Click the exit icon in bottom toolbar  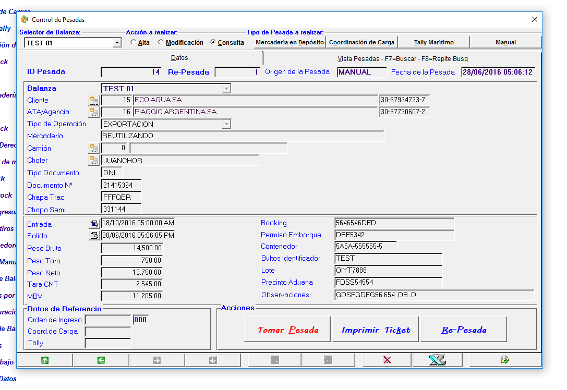tap(504, 360)
